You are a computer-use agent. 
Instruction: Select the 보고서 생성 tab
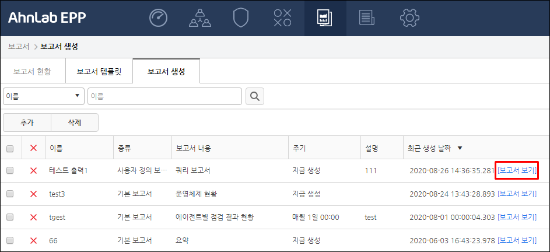(x=166, y=72)
